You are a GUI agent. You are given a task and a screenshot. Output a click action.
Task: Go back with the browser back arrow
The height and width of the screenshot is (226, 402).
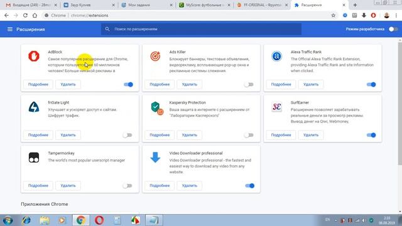(6, 15)
